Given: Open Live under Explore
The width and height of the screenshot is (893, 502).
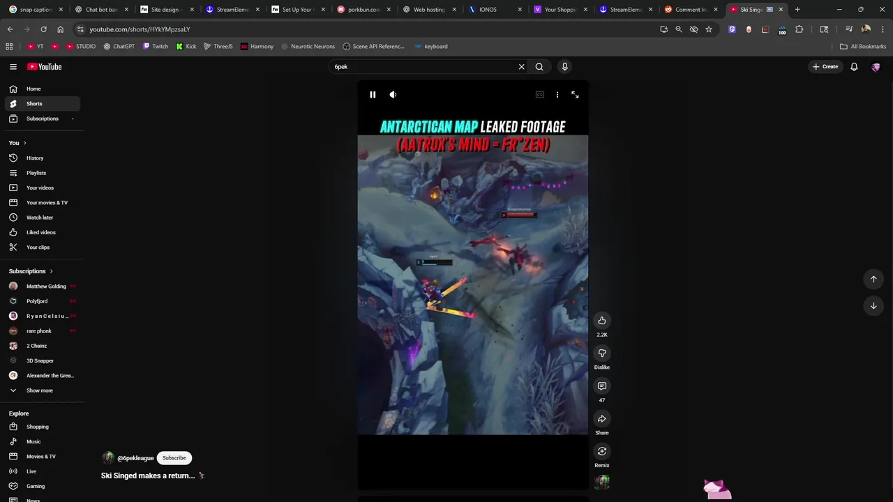Looking at the screenshot, I should (42, 471).
